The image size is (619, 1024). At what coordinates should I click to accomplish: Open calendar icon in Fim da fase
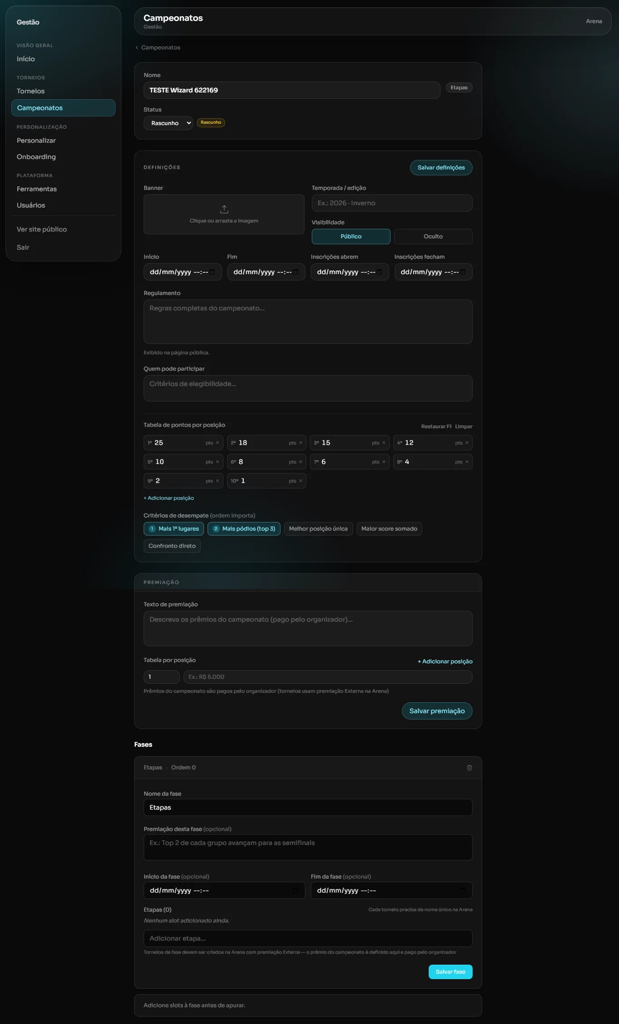click(x=463, y=890)
